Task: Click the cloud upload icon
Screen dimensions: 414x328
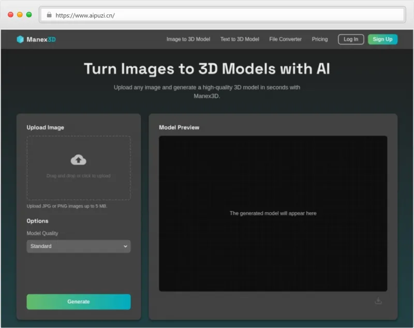Action: [x=78, y=159]
